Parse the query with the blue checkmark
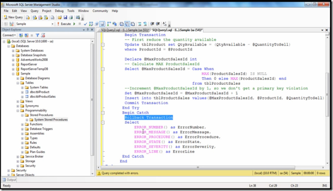Screen dimensions: 333x191 coord(86,24)
